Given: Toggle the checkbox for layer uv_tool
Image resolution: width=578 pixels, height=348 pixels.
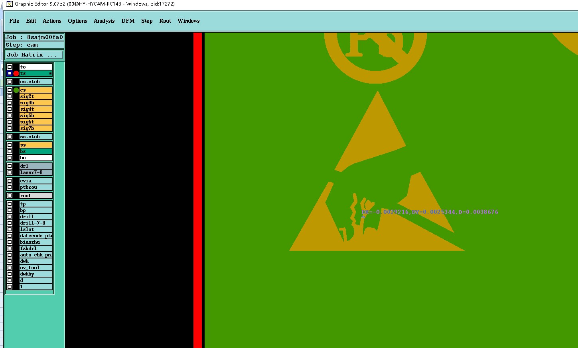Looking at the screenshot, I should click(10, 268).
